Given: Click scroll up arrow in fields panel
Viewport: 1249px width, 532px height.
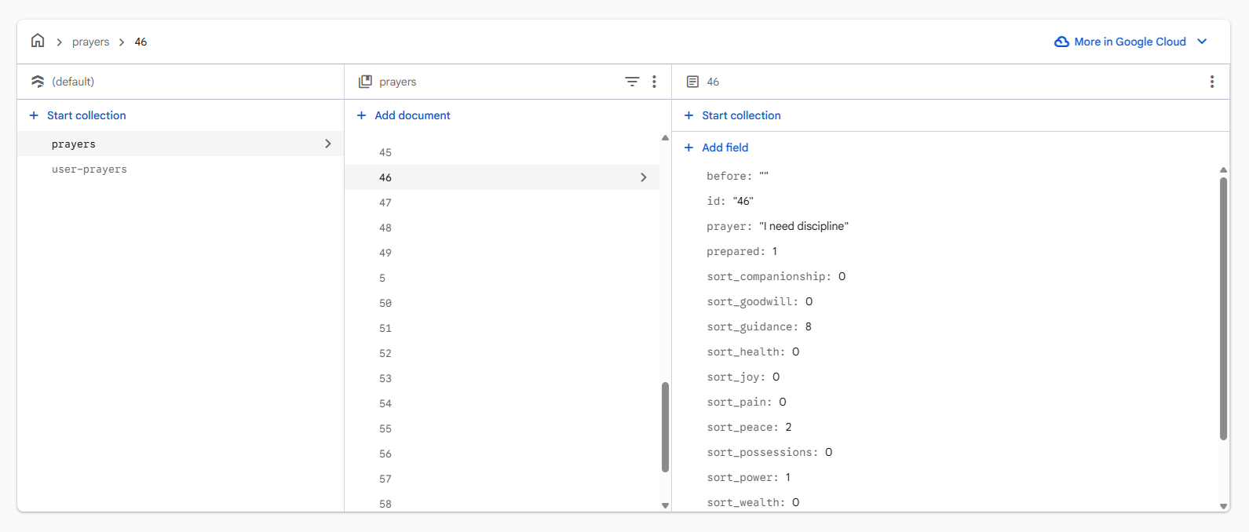Looking at the screenshot, I should [x=1223, y=169].
